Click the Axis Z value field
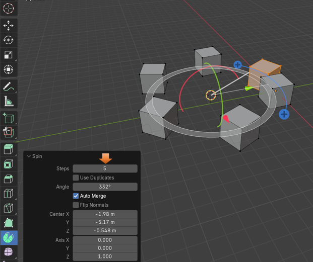The width and height of the screenshot is (313, 262). 105,256
